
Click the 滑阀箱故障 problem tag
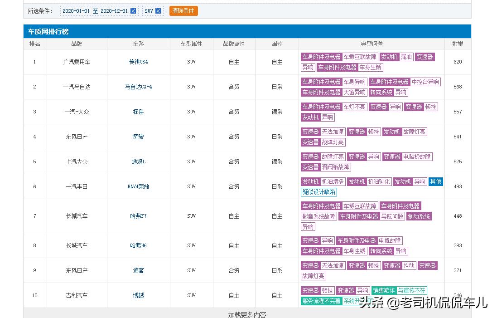(335, 167)
